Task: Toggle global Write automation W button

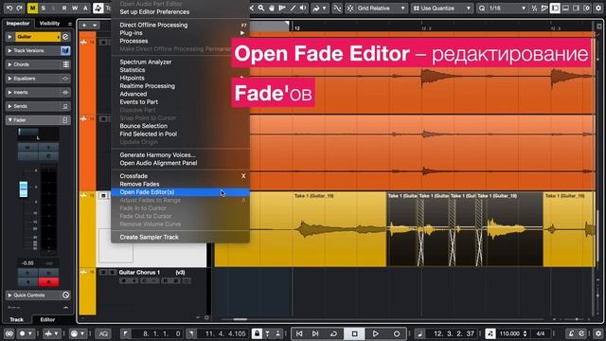Action: click(75, 8)
